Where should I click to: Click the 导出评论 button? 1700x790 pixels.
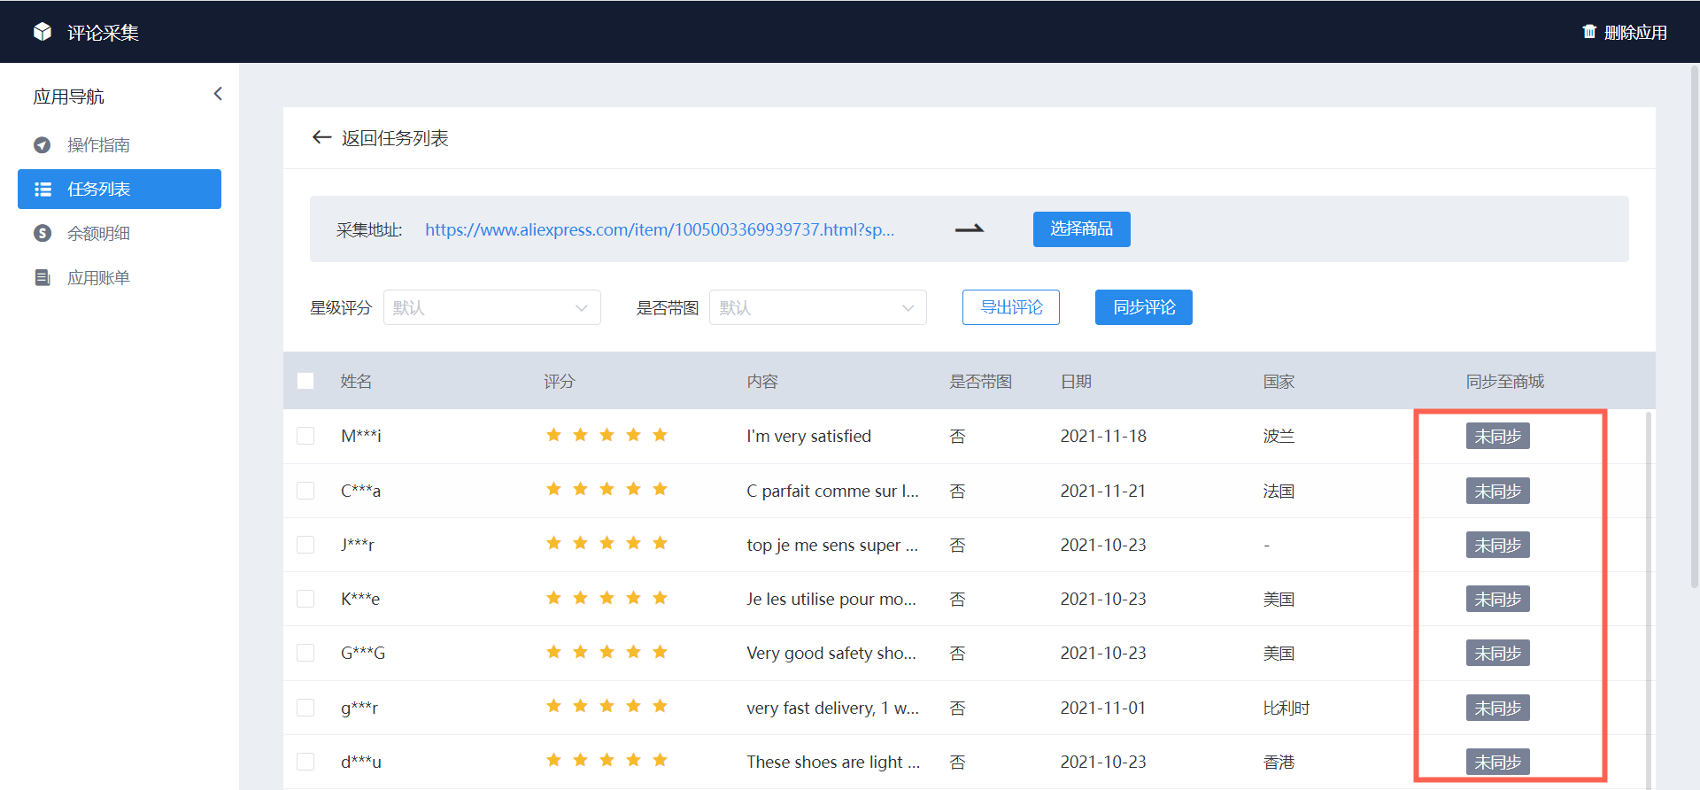(1011, 307)
